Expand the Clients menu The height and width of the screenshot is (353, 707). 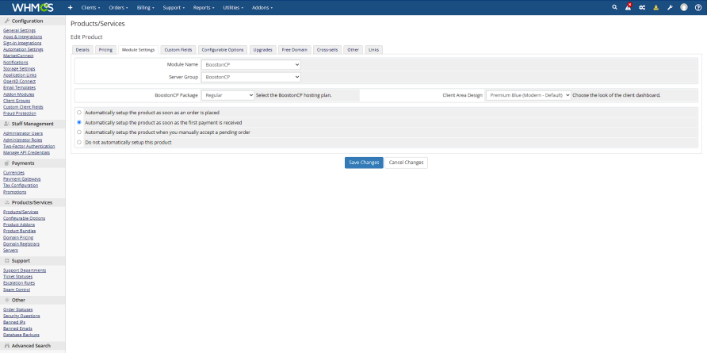(90, 8)
